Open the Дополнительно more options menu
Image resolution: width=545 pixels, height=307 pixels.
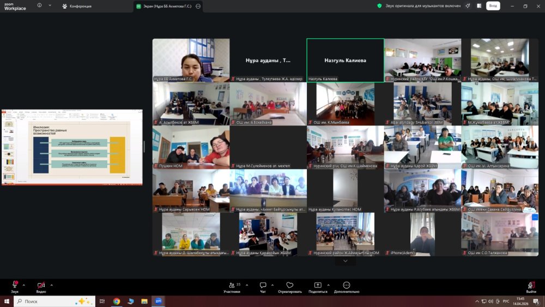click(x=347, y=287)
